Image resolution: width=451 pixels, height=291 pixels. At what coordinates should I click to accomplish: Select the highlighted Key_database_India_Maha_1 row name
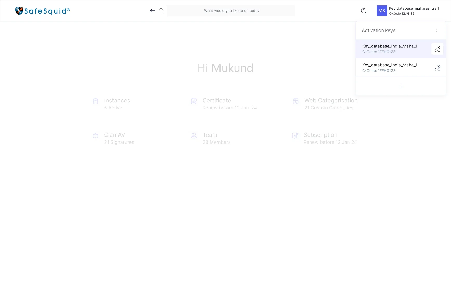pyautogui.click(x=389, y=46)
